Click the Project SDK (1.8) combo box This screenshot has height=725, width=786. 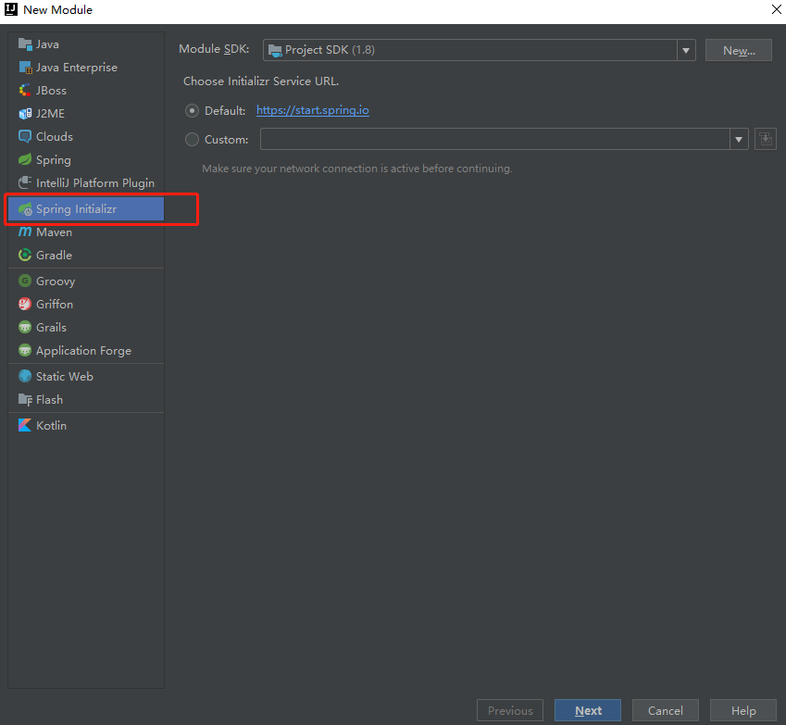coord(479,50)
